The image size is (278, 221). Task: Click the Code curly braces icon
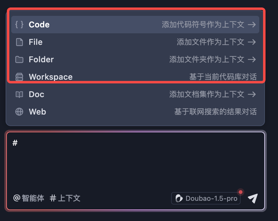(x=19, y=25)
